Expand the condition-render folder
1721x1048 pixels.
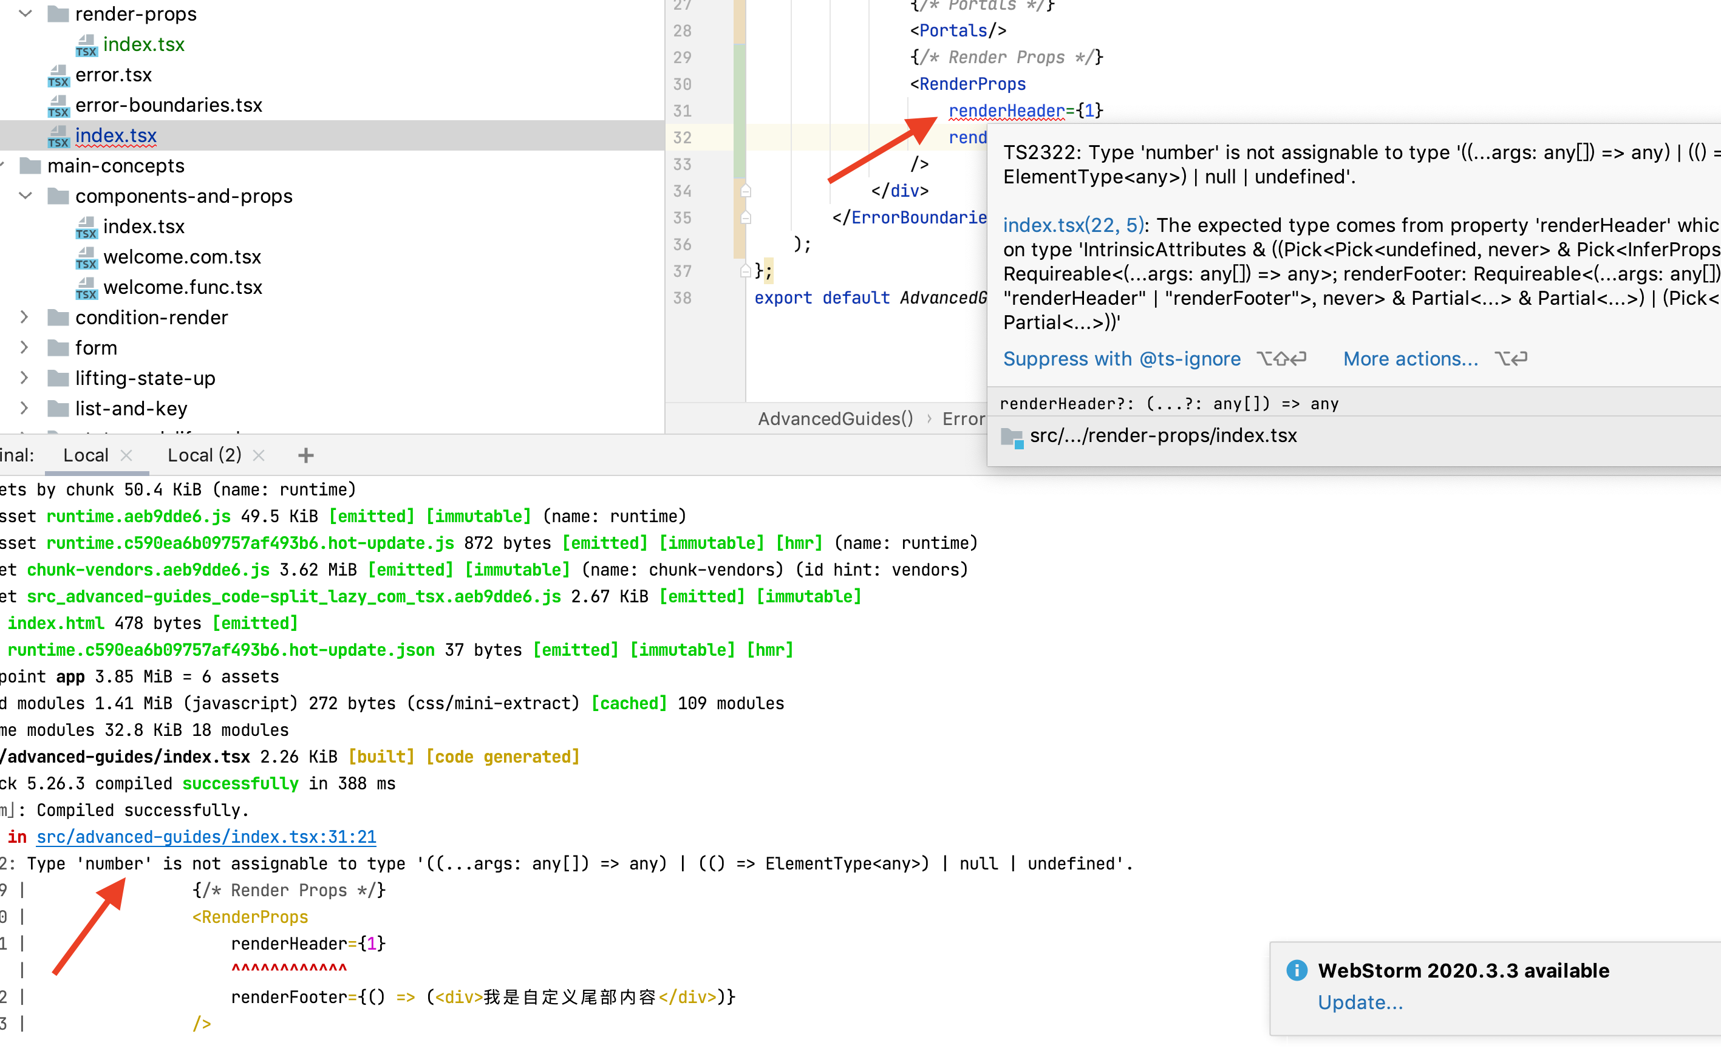pos(25,318)
